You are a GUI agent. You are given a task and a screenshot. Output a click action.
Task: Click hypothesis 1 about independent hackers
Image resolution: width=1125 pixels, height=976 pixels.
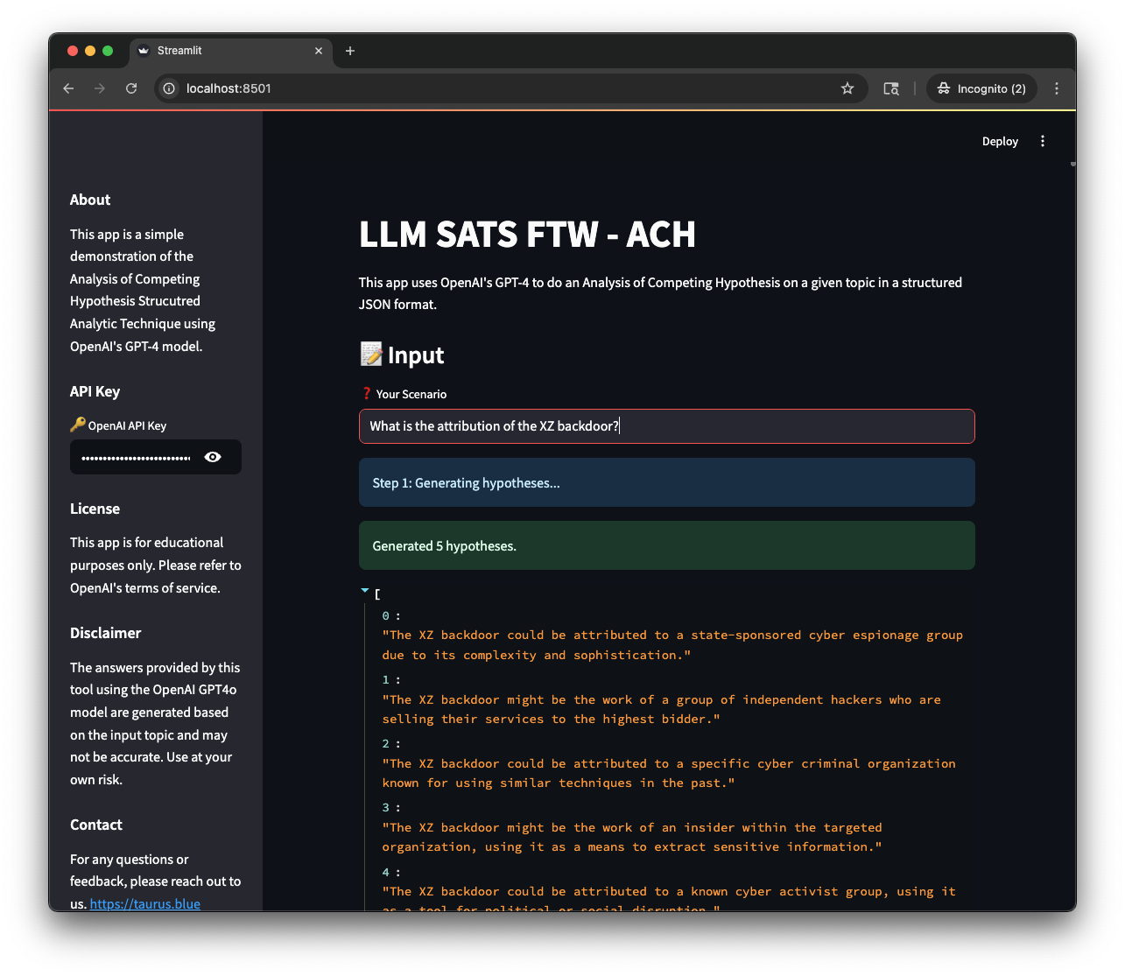(x=661, y=709)
